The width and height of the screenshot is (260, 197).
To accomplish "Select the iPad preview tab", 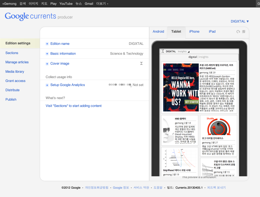I will click(x=212, y=32).
